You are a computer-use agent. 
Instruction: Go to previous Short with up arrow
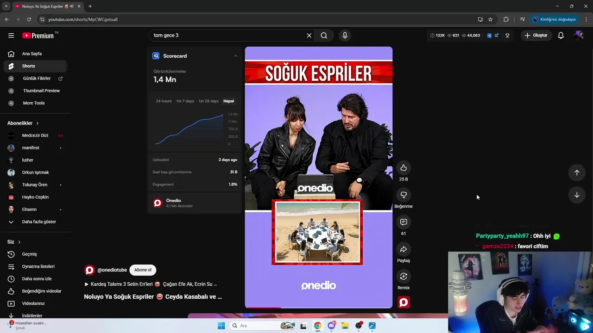point(577,173)
